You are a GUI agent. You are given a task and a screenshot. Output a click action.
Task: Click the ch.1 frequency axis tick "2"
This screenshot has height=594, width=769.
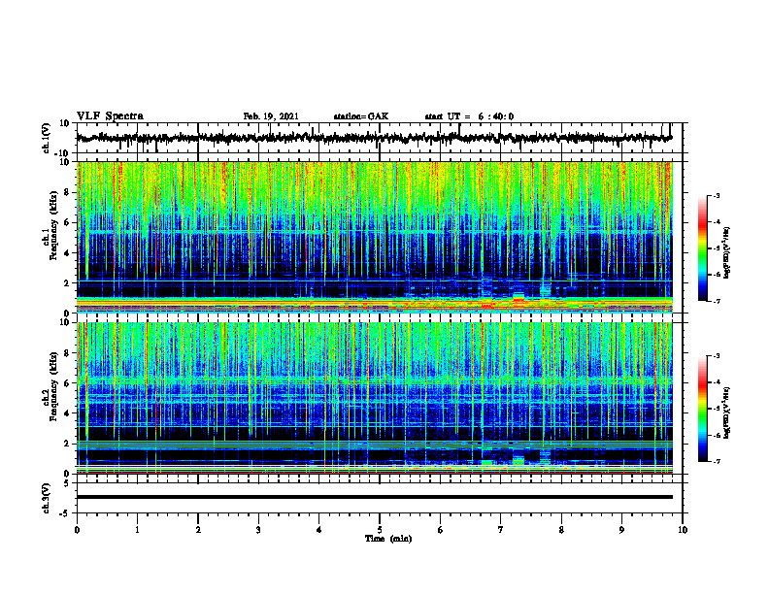(x=67, y=283)
